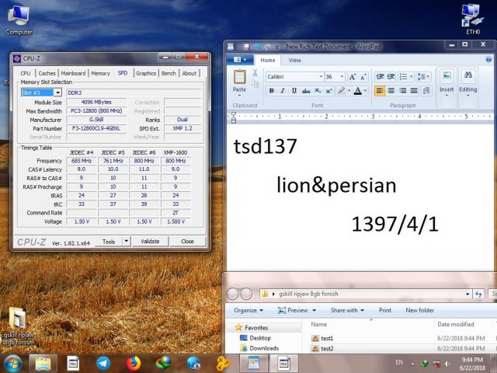Open the Mainboard tab in CPU-Z

click(73, 73)
